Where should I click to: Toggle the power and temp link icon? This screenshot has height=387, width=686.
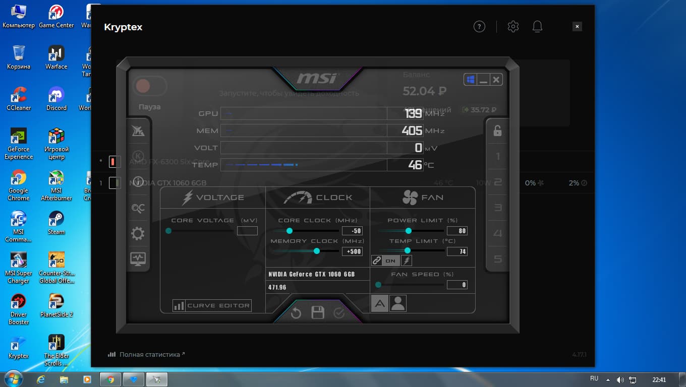(x=377, y=261)
